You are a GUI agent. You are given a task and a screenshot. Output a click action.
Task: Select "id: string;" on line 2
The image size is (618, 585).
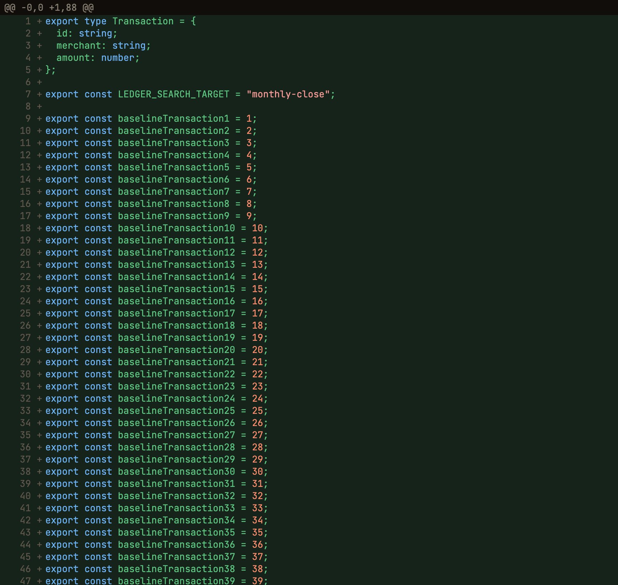(87, 33)
